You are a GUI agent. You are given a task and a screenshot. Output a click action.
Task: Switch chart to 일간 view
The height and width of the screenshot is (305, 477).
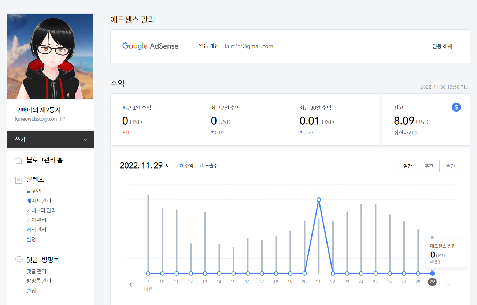(x=407, y=166)
